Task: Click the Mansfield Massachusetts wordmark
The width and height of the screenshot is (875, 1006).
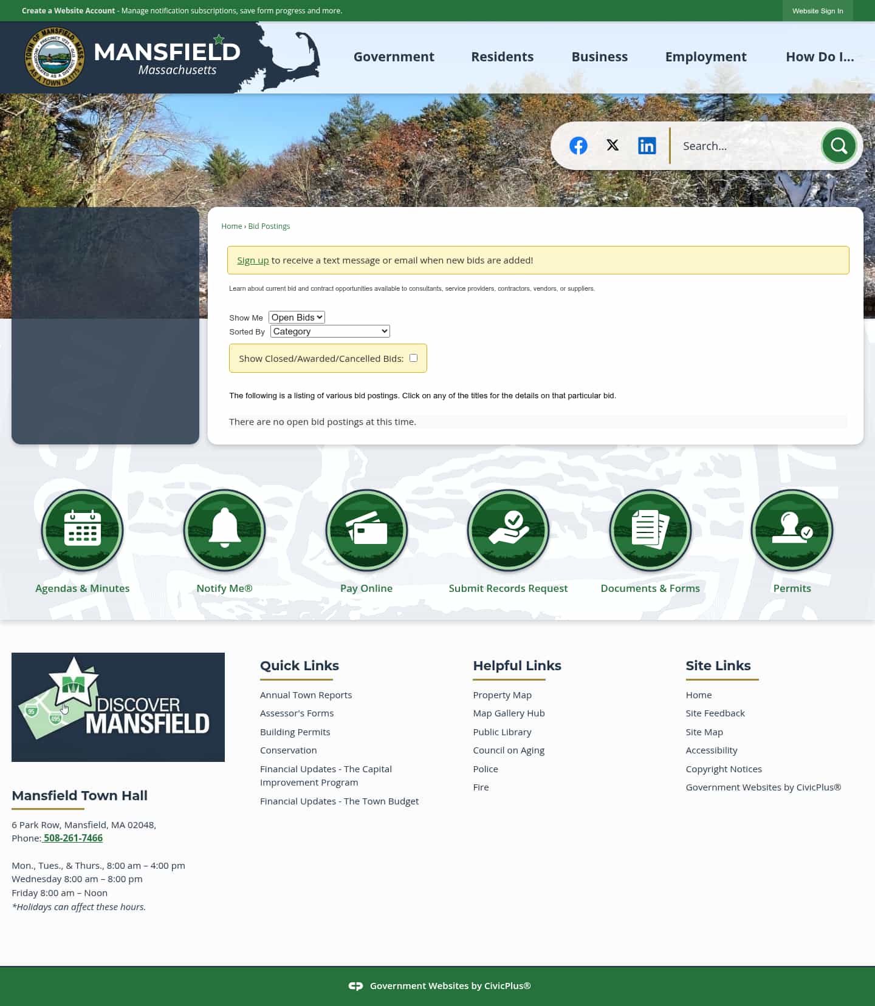Action: [167, 56]
